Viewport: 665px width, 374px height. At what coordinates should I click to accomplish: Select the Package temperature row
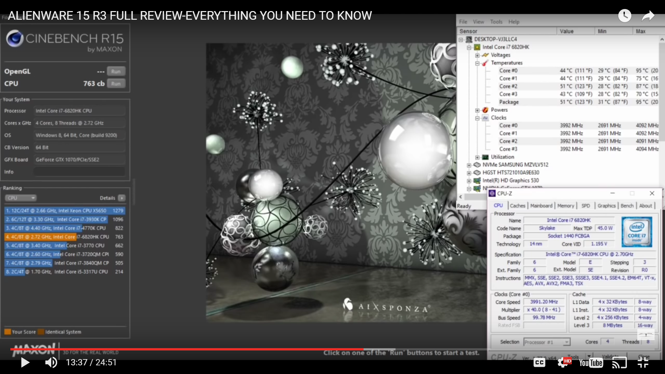(x=575, y=102)
